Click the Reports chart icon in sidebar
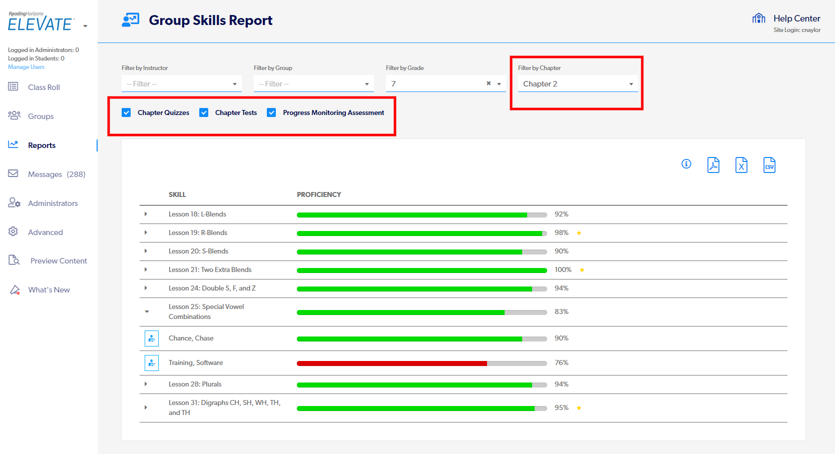Image resolution: width=835 pixels, height=454 pixels. 13,144
